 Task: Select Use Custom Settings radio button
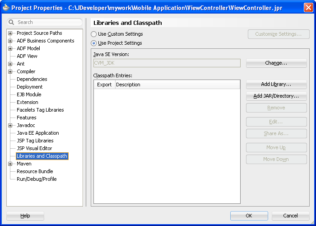point(93,34)
